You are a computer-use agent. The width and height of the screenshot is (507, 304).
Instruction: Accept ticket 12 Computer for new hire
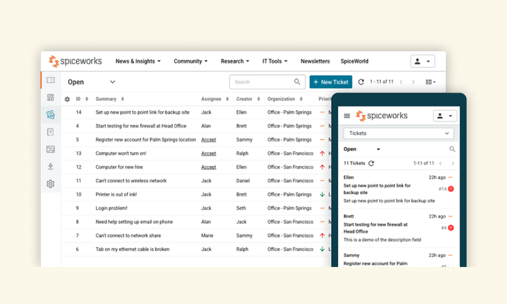pyautogui.click(x=208, y=167)
